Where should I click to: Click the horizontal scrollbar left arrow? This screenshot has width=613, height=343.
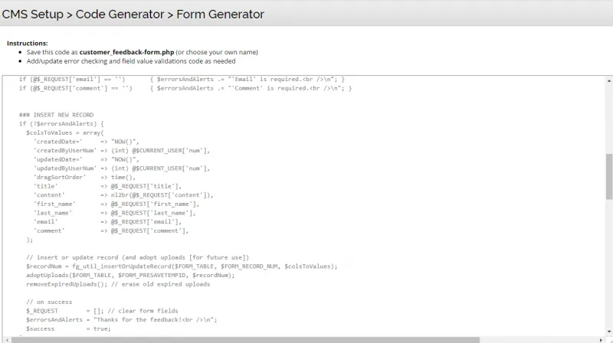click(5, 339)
